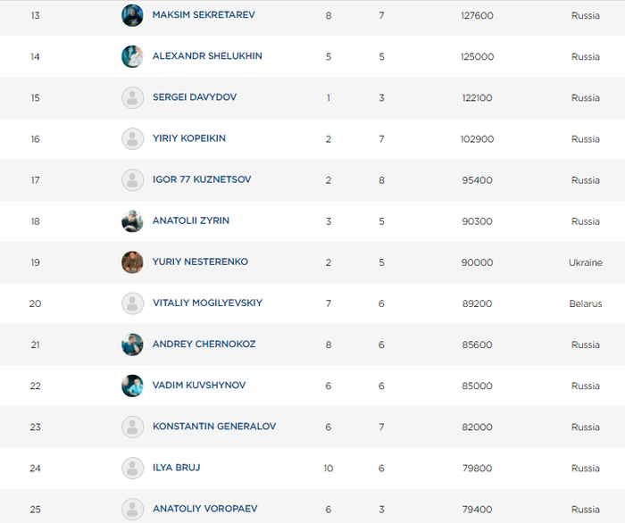This screenshot has width=625, height=523.
Task: Click Ilya Bruj's placeholder avatar icon
Action: click(132, 468)
